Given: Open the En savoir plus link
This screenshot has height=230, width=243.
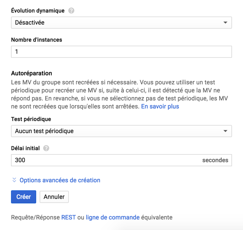Looking at the screenshot, I should 160,106.
